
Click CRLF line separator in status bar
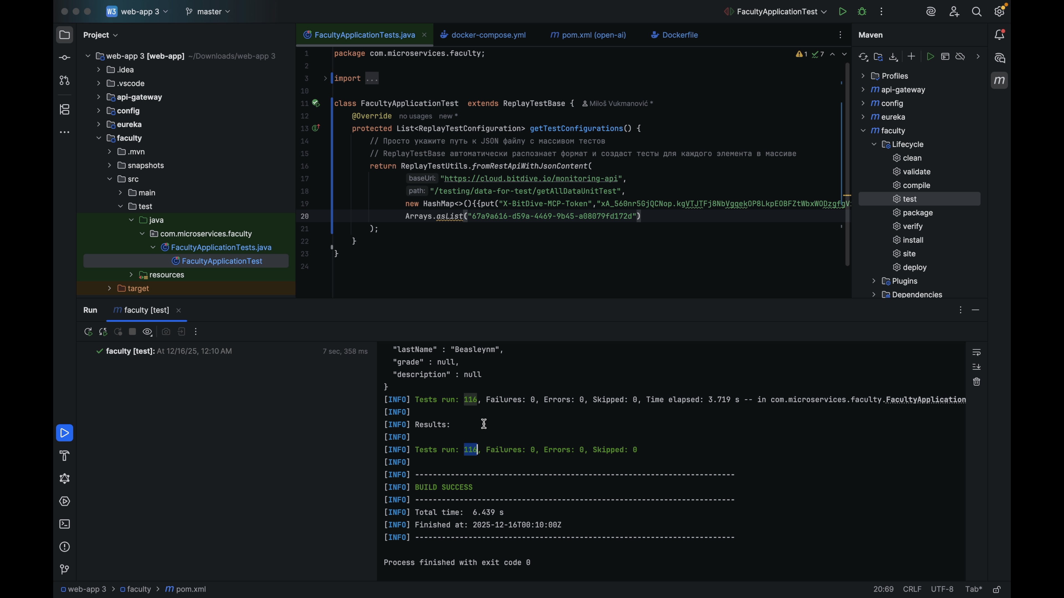coord(912,589)
